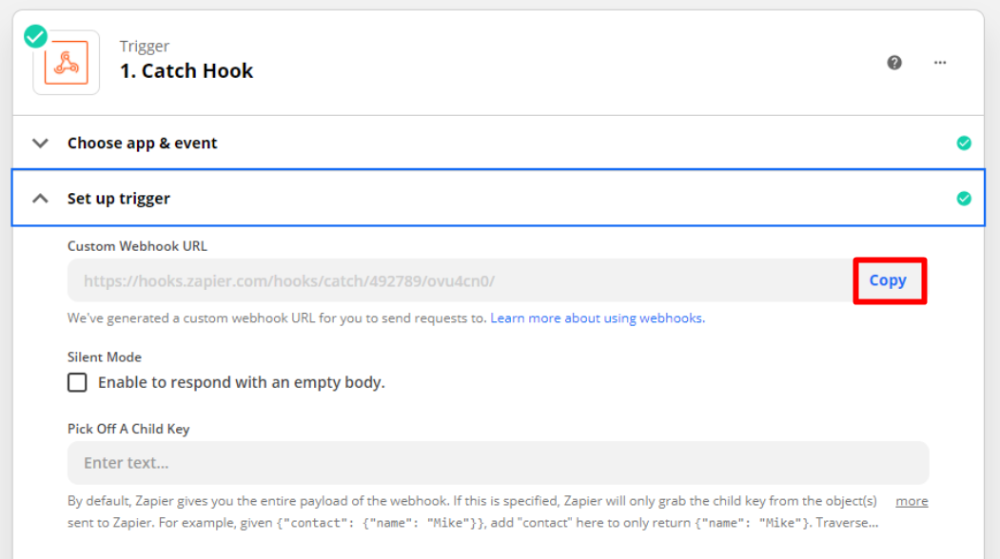Click the green check beside Choose app & event
Viewport: 1000px width, 559px height.
pos(964,144)
